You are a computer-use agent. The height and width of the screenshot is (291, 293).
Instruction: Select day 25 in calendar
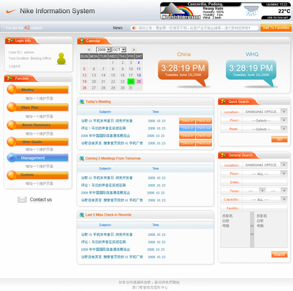pos(139,81)
